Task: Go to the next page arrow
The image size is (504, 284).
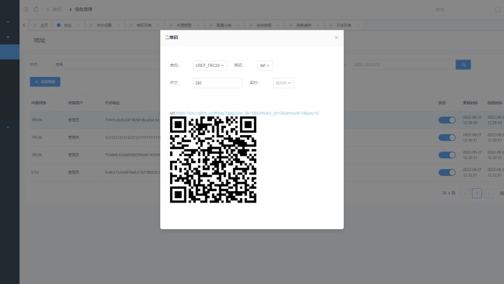Action: 489,193
